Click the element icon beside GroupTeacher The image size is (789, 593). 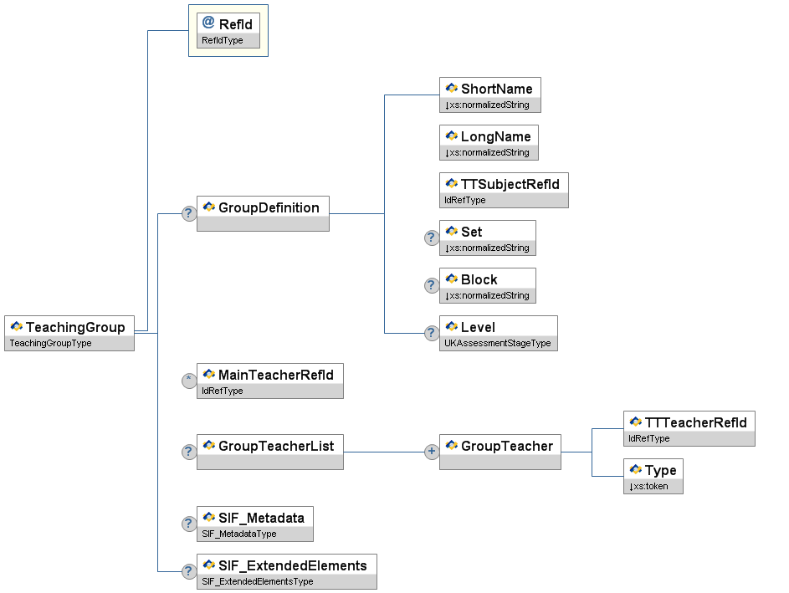(451, 446)
